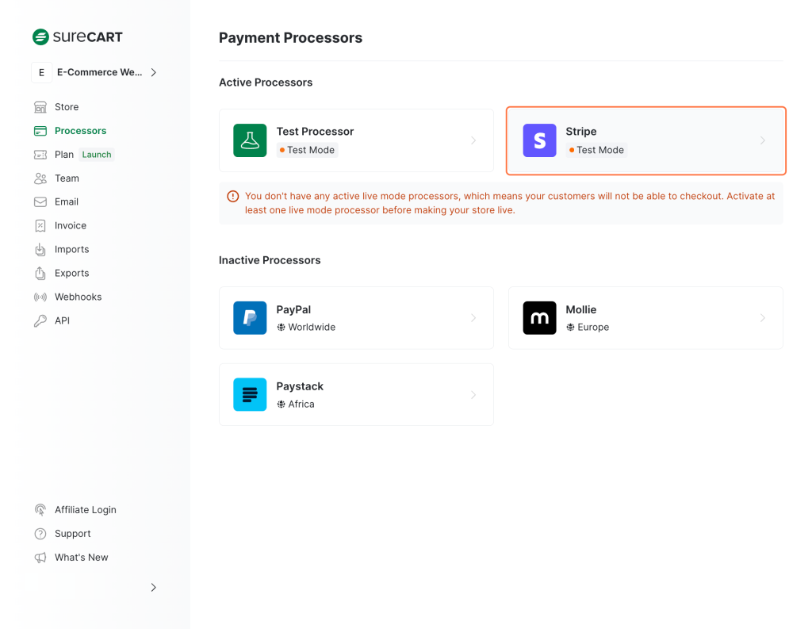Select the API wrench icon
The width and height of the screenshot is (812, 629).
(40, 320)
